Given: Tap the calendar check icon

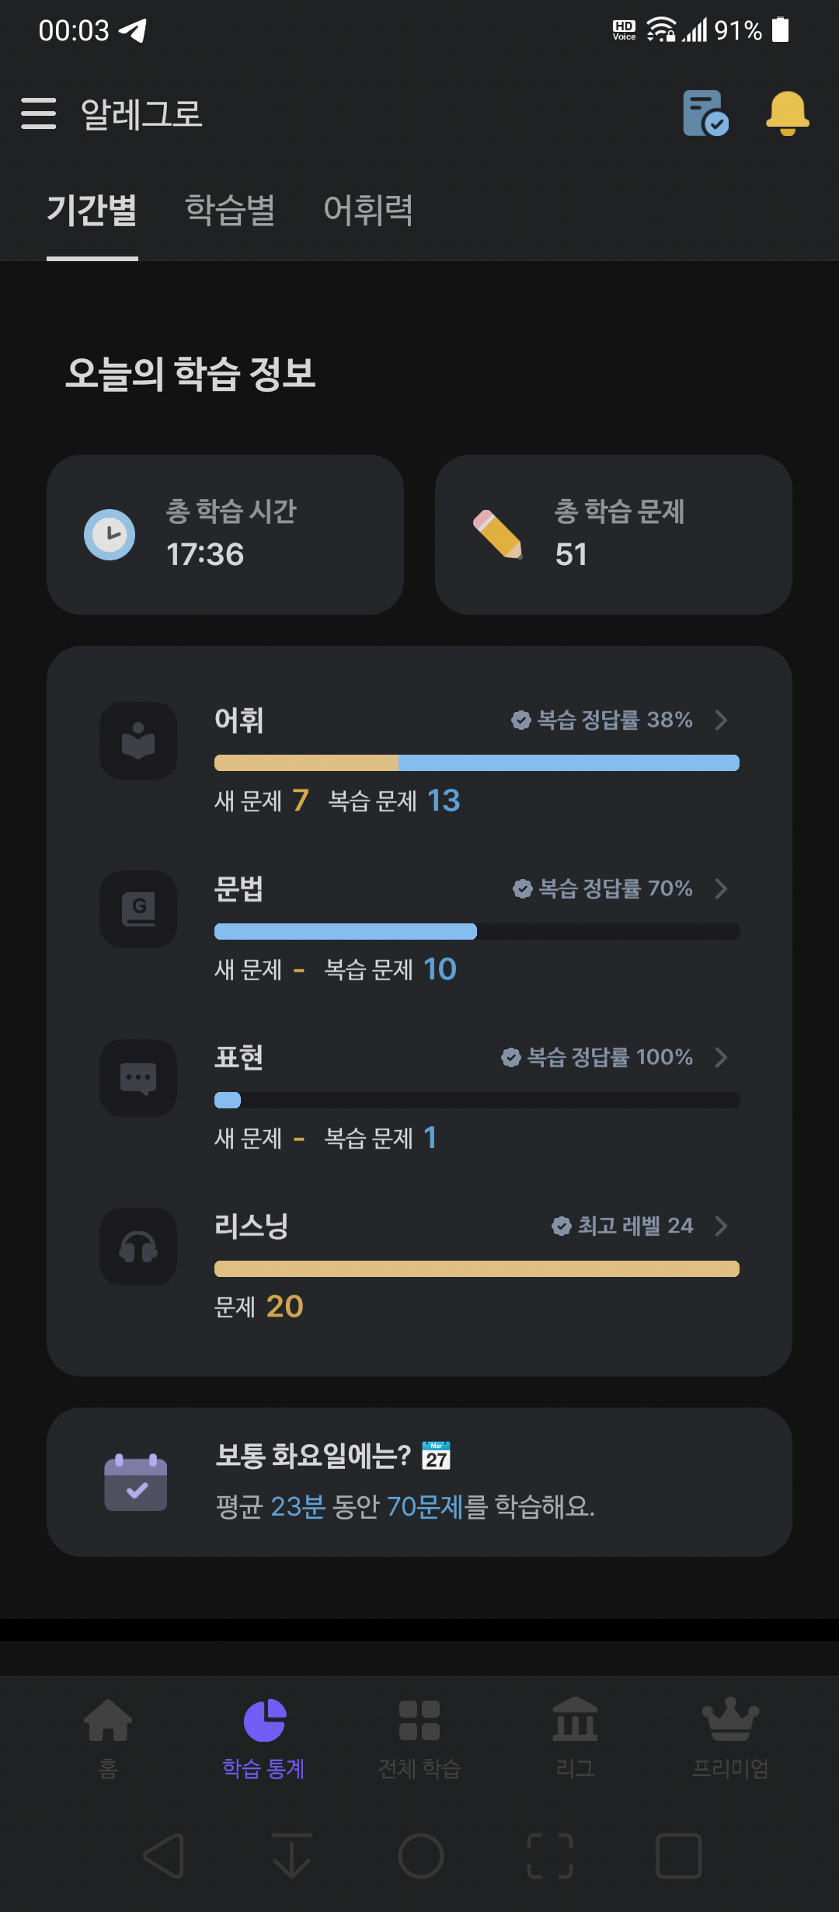Looking at the screenshot, I should (x=136, y=1482).
